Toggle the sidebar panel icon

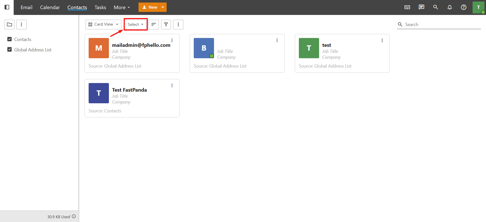(7, 7)
